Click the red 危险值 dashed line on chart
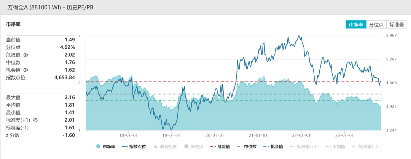Image resolution: width=411 pixels, height=159 pixels. click(x=190, y=82)
